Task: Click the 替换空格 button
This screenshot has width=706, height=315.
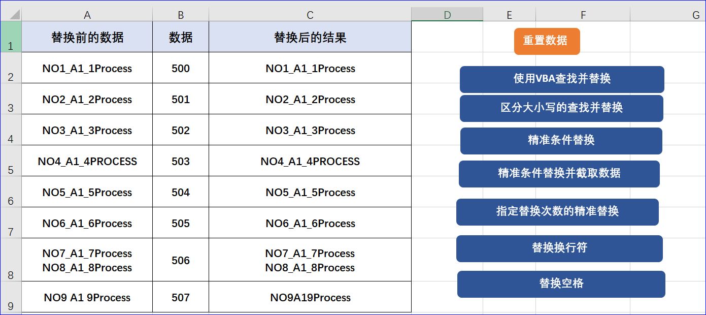Action: (561, 284)
